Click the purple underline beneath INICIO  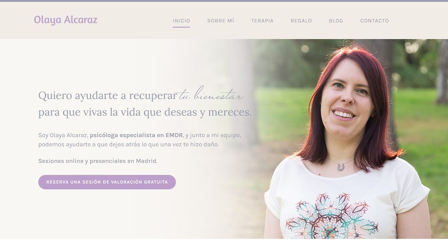pos(181,27)
